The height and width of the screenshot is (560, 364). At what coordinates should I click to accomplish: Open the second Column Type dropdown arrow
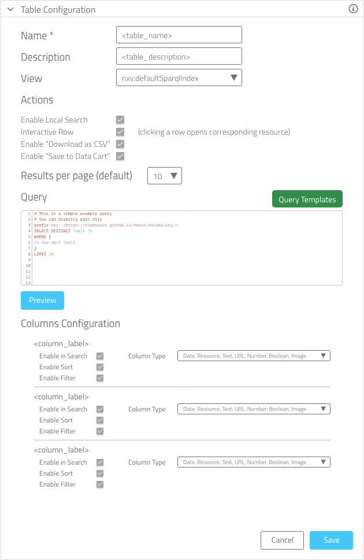pos(324,409)
